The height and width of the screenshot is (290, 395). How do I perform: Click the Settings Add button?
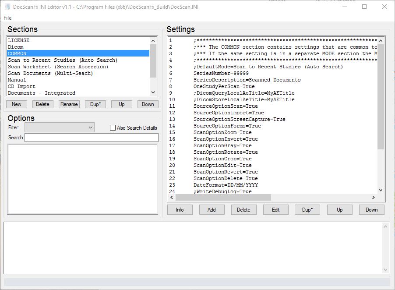212,210
